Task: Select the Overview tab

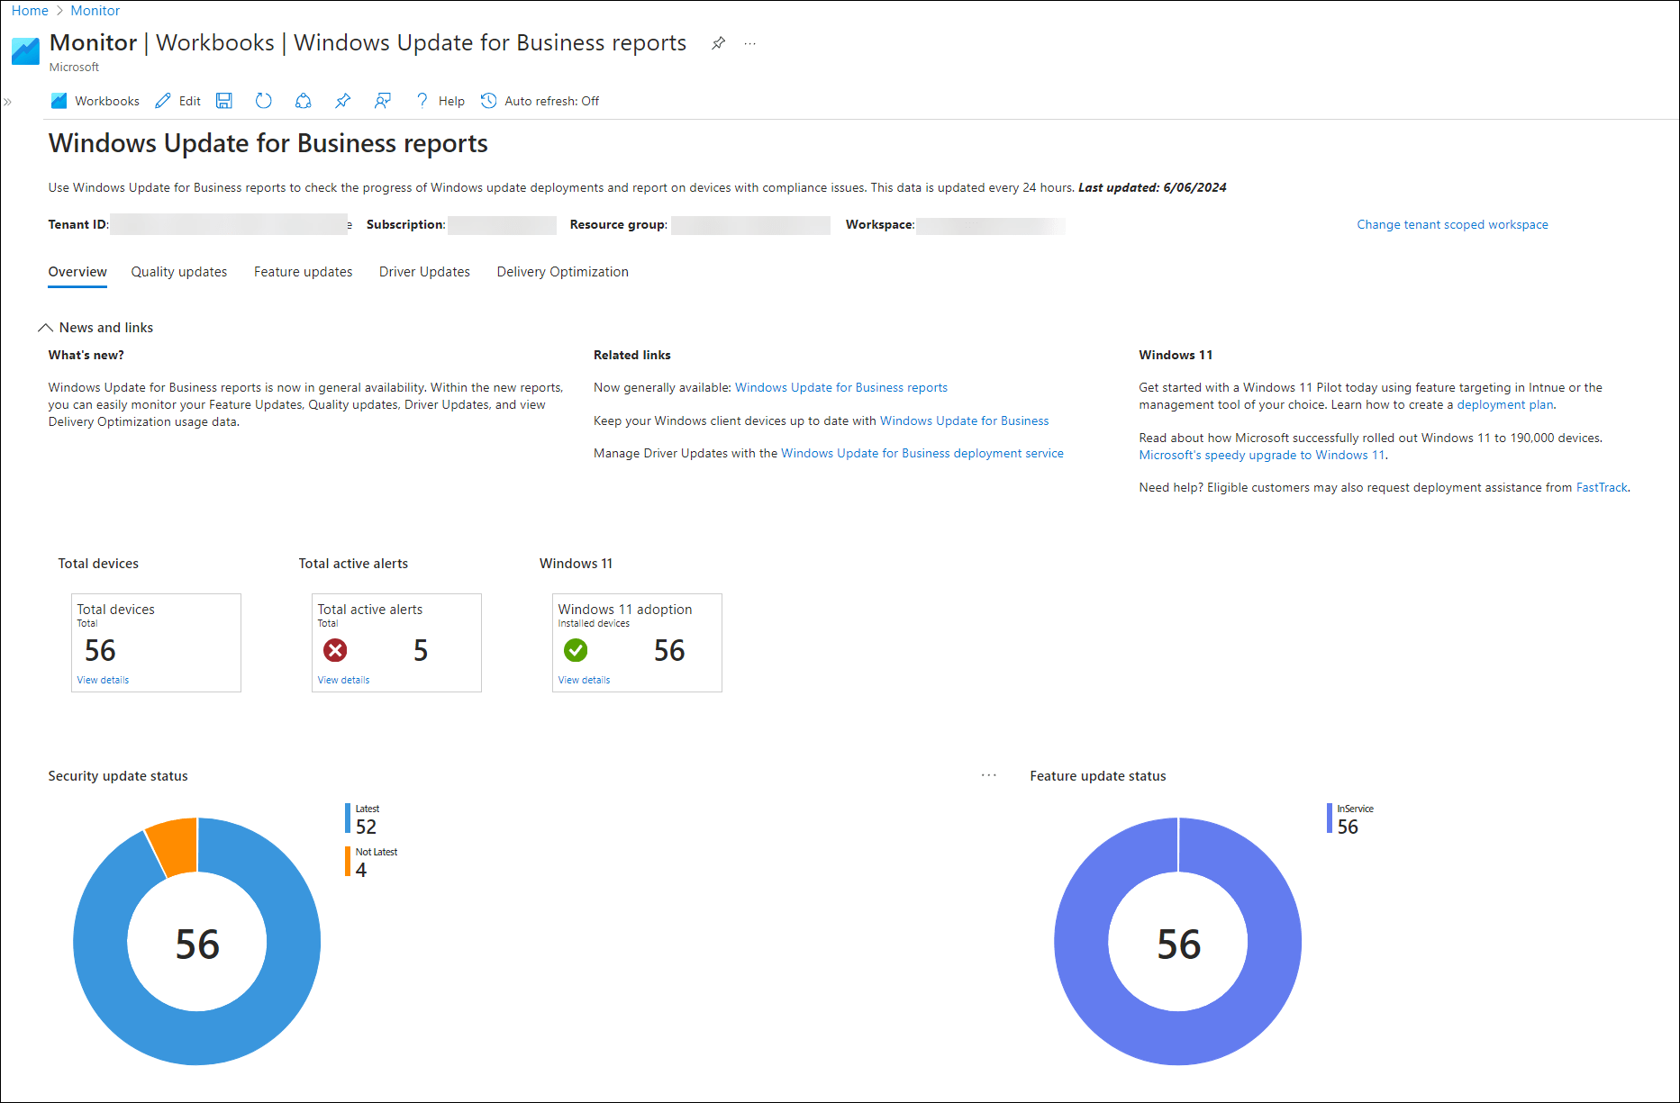Action: (x=77, y=272)
